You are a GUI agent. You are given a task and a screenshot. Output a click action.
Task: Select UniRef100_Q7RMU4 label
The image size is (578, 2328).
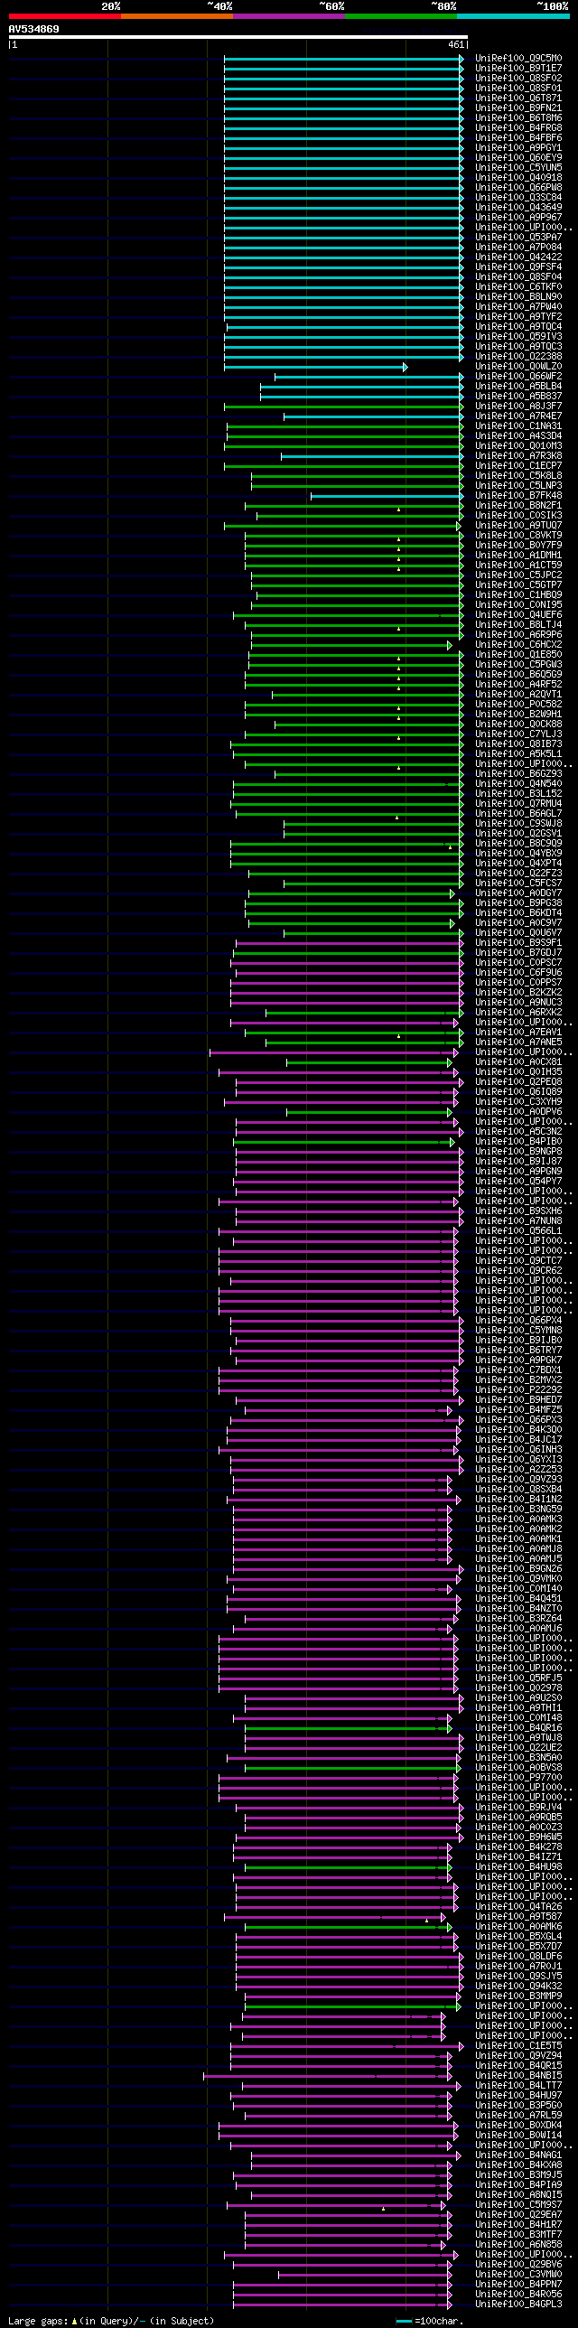point(518,804)
